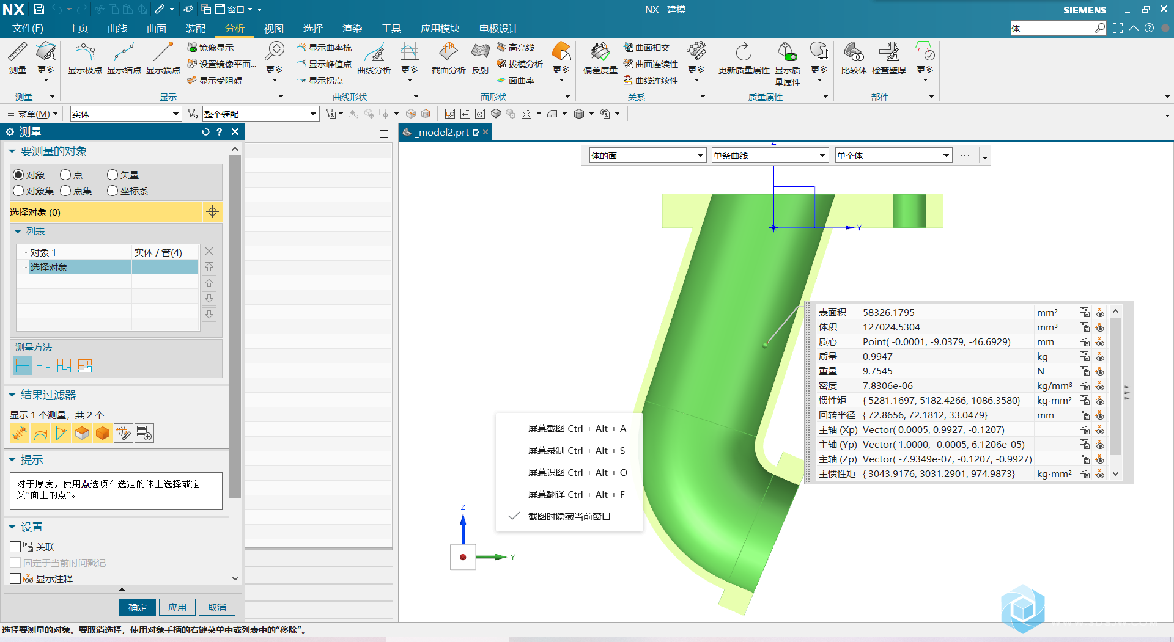Click the help icon in 测量 dialog header

[x=220, y=132]
